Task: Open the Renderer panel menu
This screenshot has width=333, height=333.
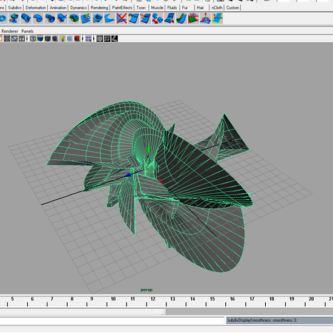Action: coord(10,31)
